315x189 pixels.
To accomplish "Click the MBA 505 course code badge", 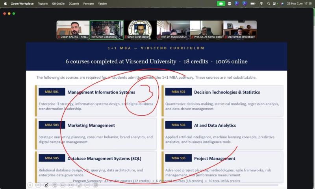I will (x=52, y=158).
